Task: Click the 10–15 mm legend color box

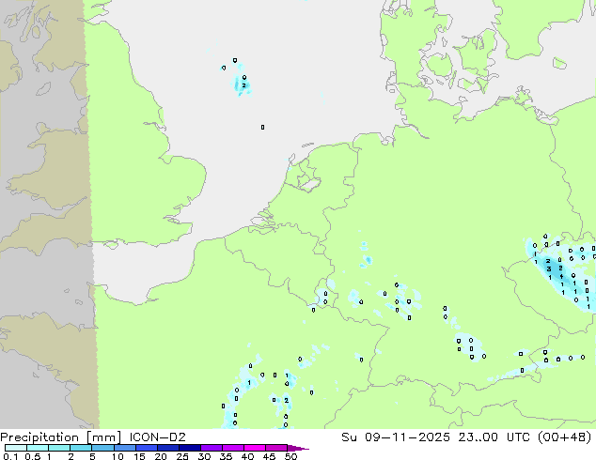Action: point(124,448)
